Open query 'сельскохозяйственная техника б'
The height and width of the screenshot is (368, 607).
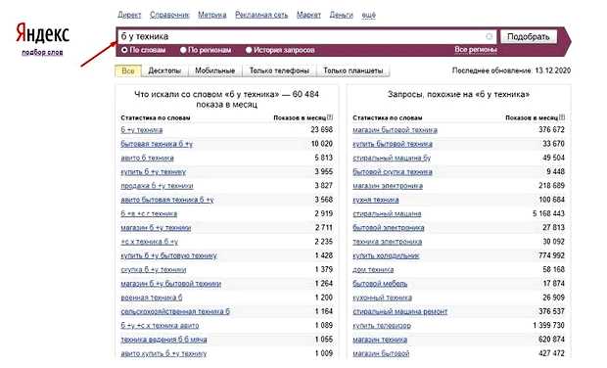(x=175, y=311)
